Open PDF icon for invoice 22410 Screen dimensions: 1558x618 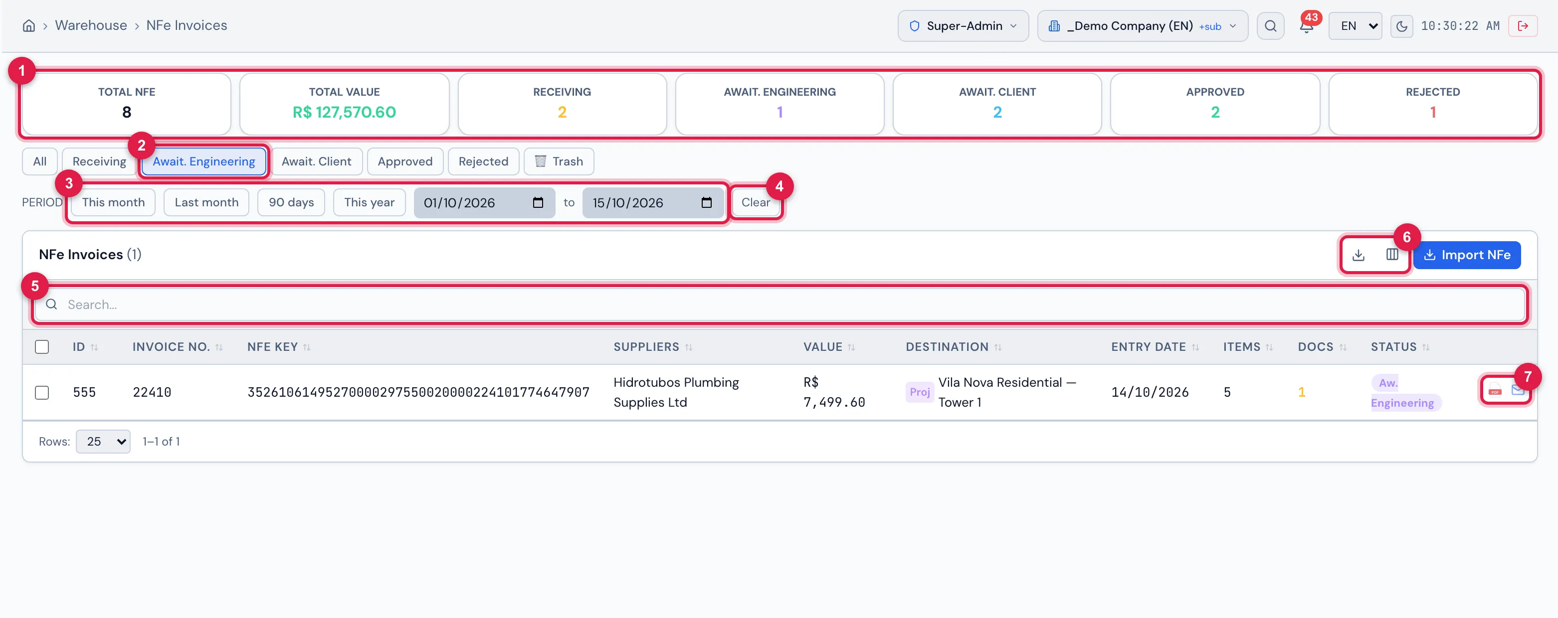tap(1495, 390)
